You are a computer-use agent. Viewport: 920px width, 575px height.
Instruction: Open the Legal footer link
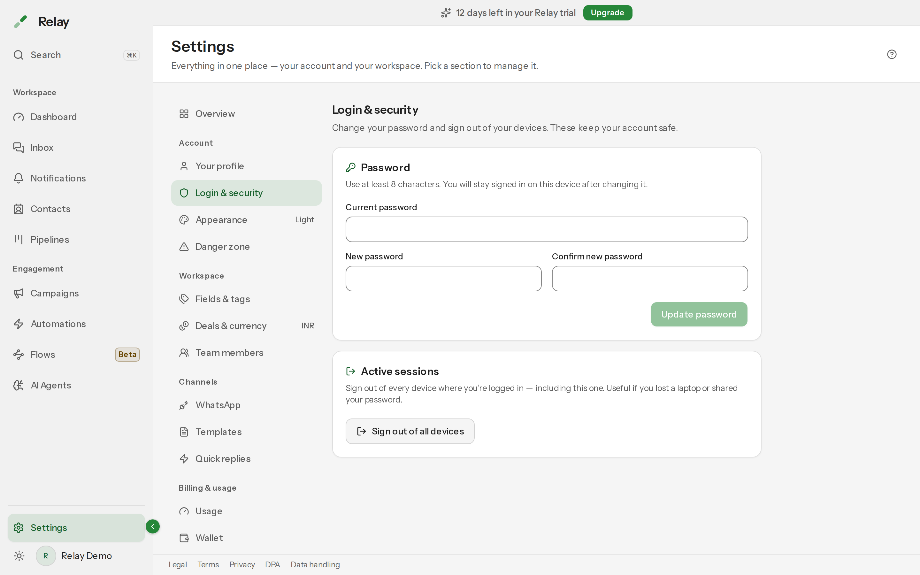pyautogui.click(x=178, y=564)
